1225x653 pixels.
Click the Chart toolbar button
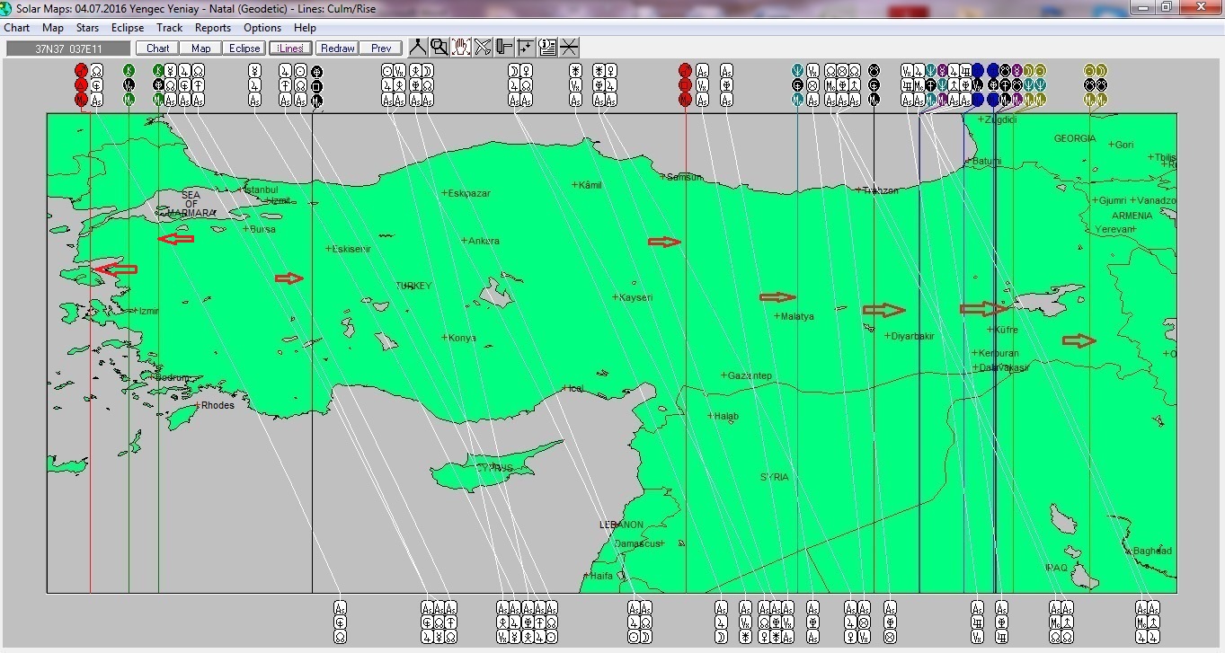click(157, 49)
